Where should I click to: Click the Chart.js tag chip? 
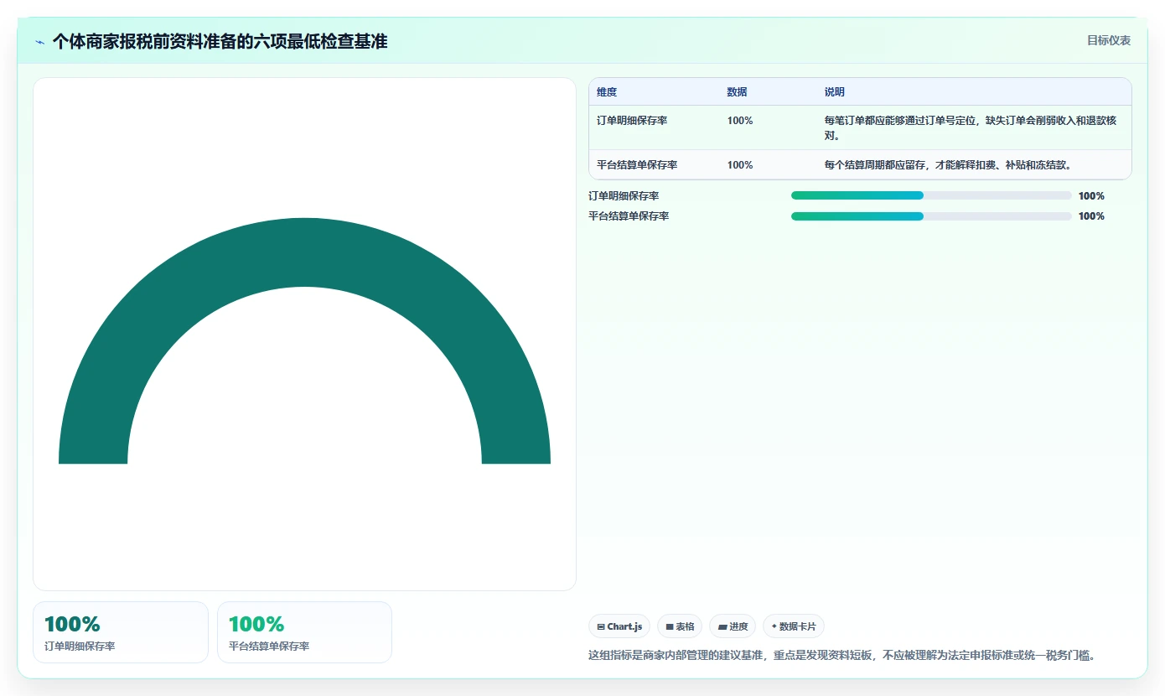coord(619,626)
